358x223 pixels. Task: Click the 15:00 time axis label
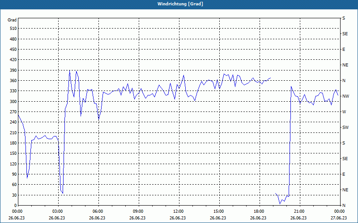(x=218, y=211)
